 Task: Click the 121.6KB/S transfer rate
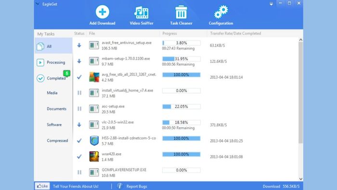218,61
